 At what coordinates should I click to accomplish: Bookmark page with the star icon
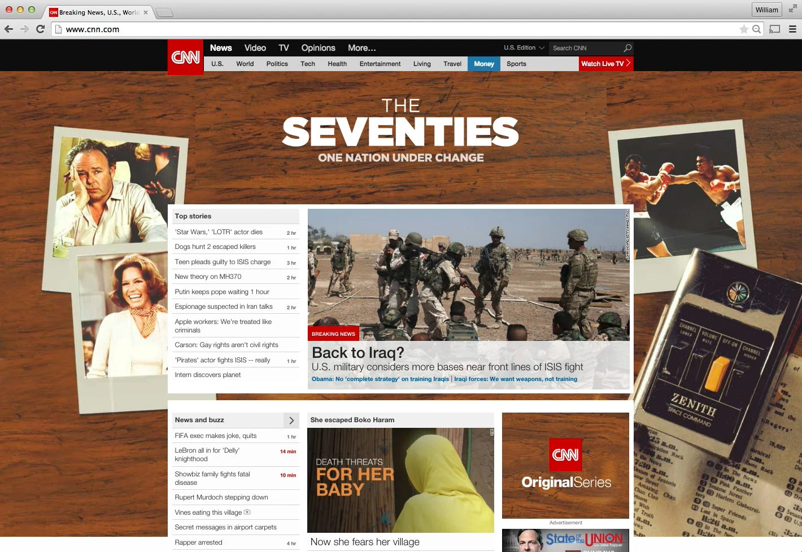click(x=744, y=29)
